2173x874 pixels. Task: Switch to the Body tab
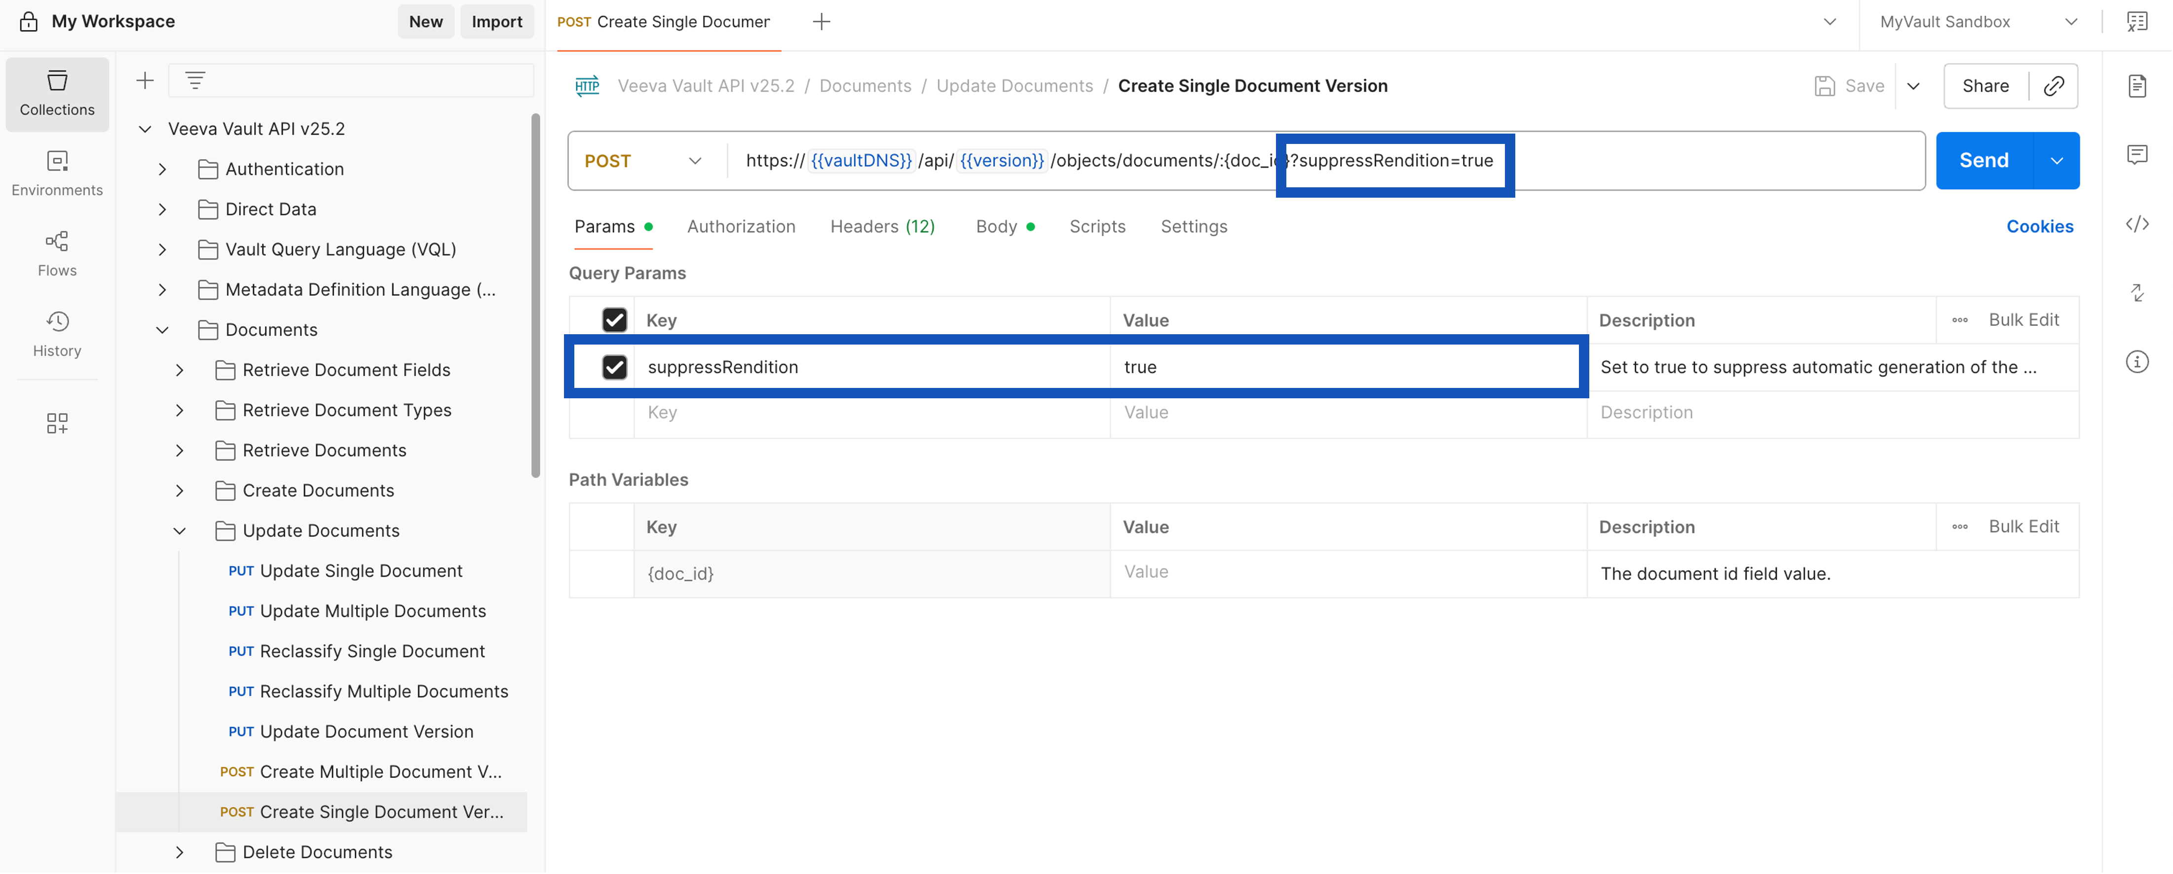click(996, 227)
